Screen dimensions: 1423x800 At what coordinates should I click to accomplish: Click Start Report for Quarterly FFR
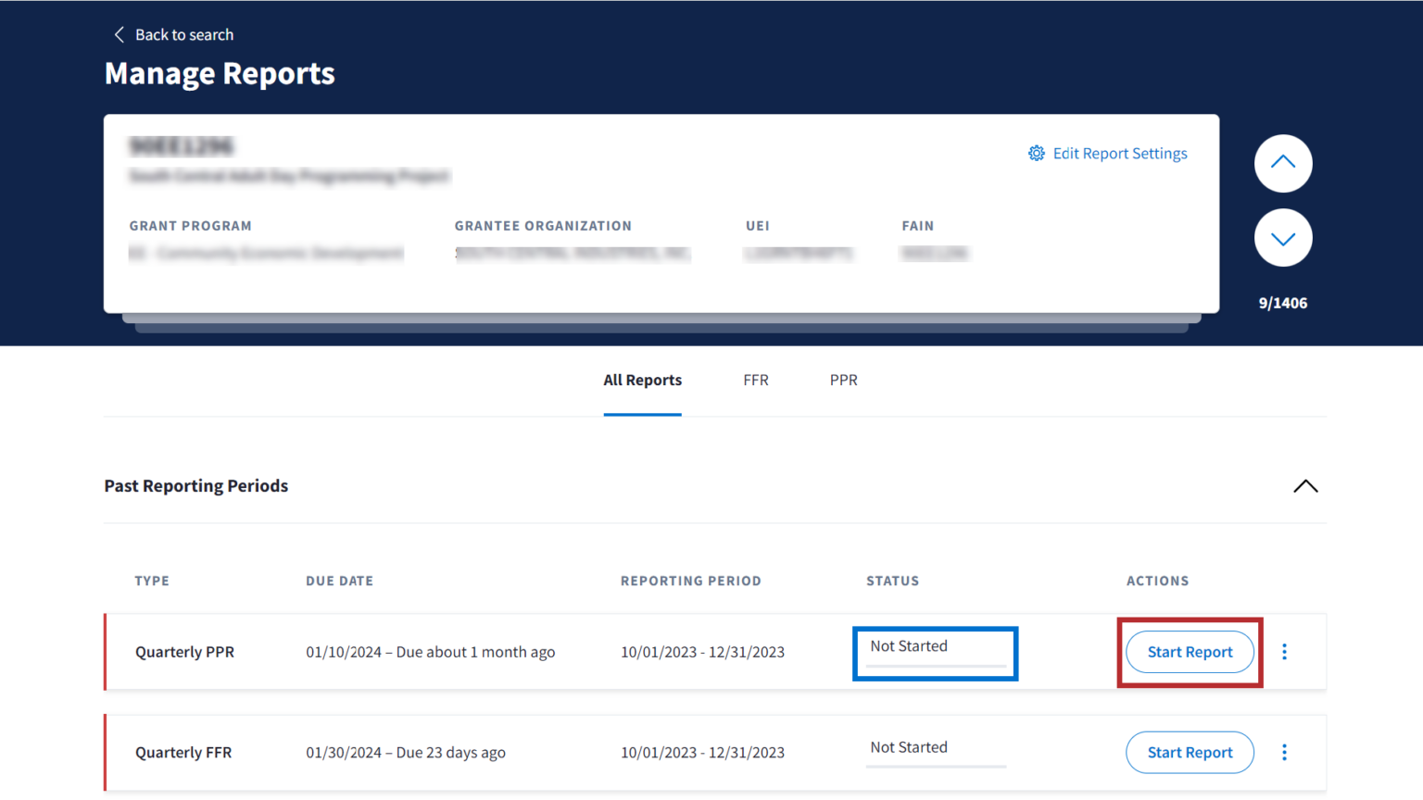[1190, 753]
